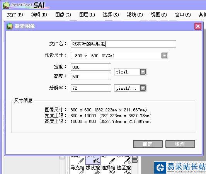Open the 图像(C) menu

[63, 15]
